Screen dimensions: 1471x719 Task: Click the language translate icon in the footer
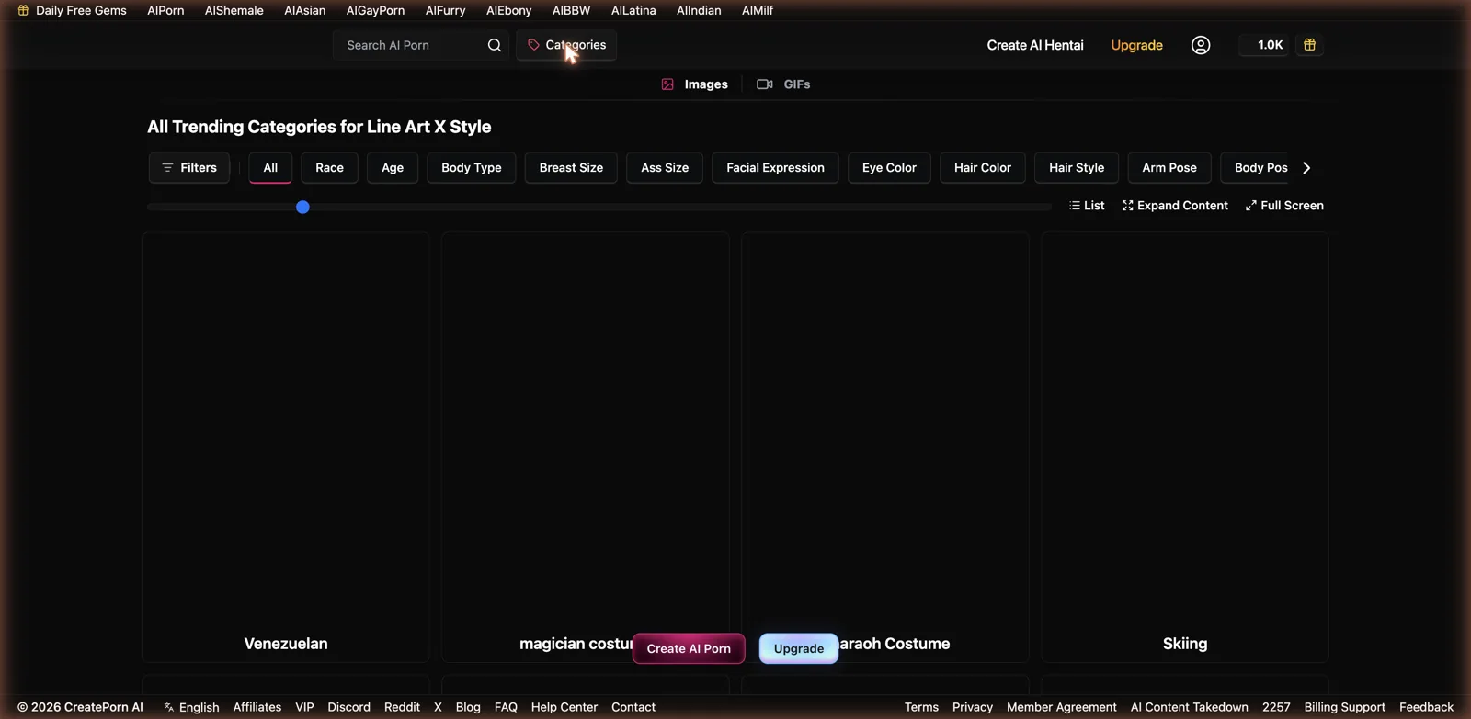click(169, 707)
